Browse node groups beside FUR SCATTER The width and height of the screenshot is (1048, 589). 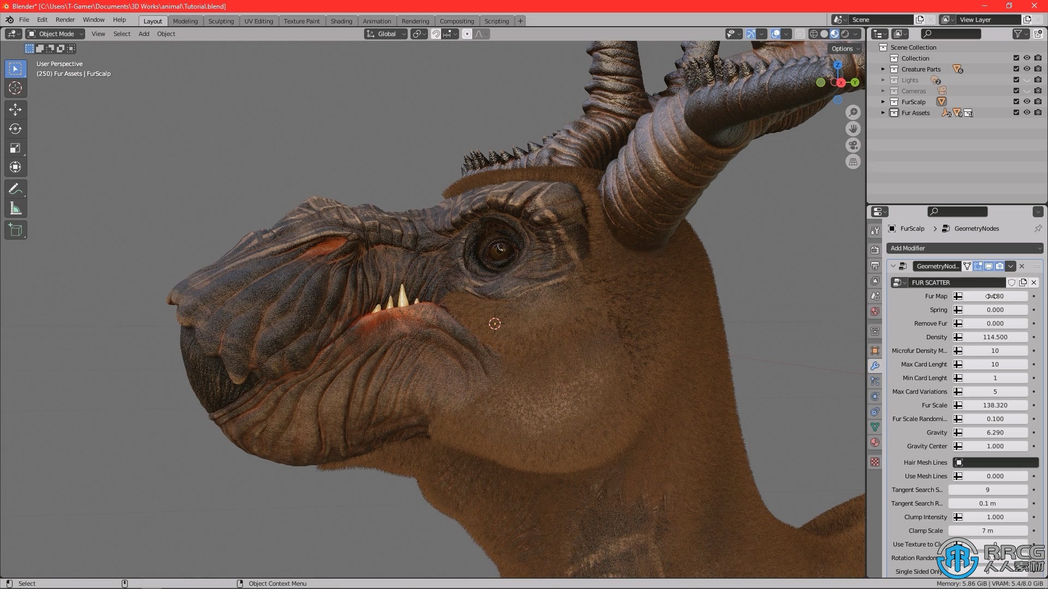(x=899, y=283)
